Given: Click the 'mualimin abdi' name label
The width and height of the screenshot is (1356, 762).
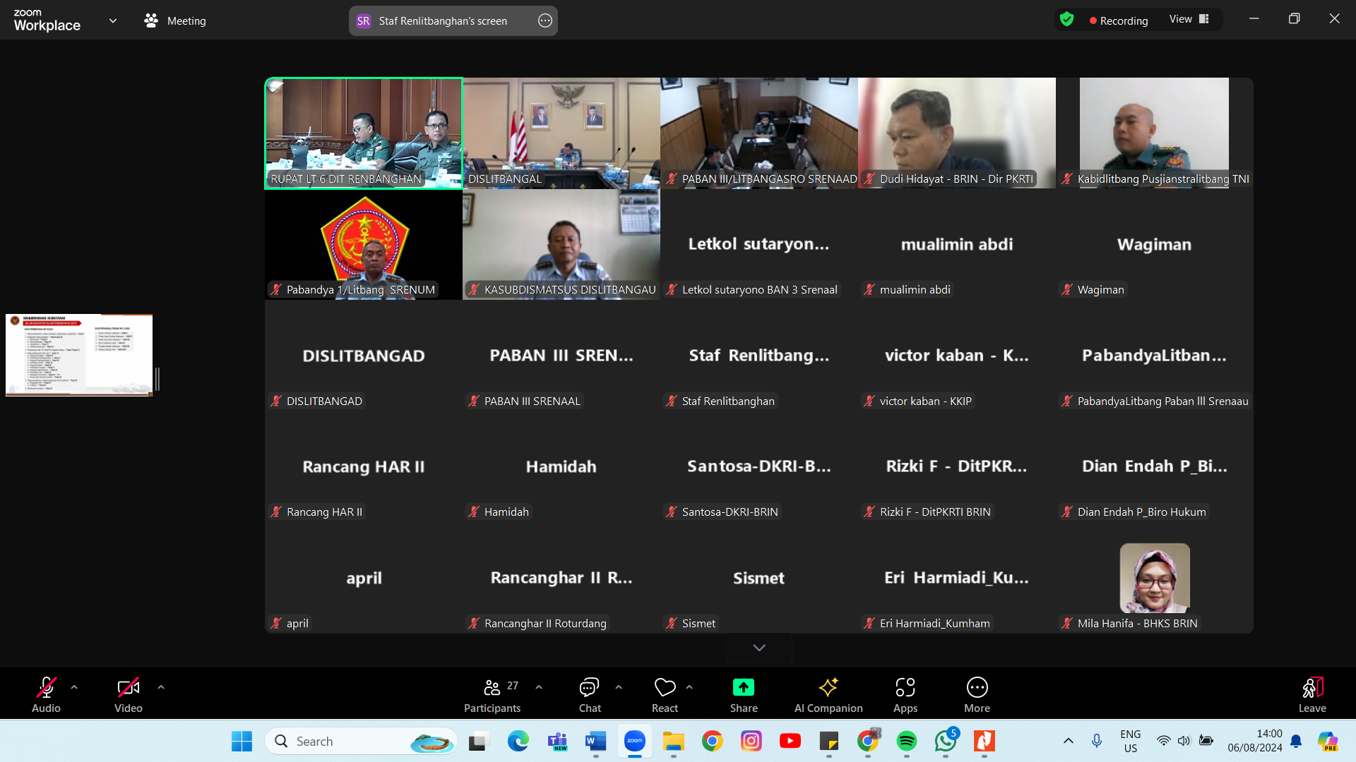Looking at the screenshot, I should click(x=915, y=289).
